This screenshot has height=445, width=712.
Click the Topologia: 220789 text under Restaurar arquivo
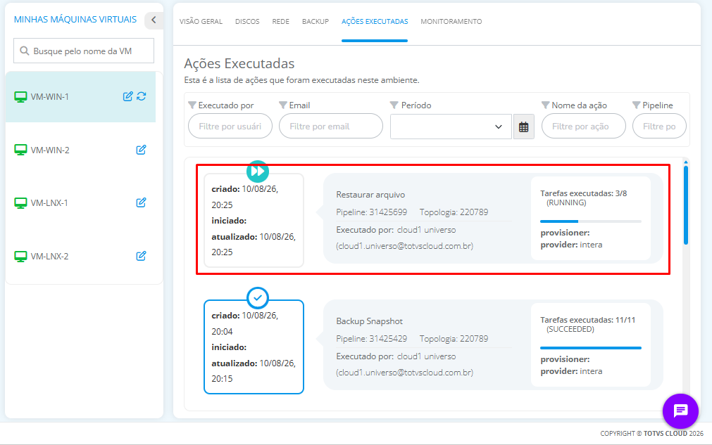pyautogui.click(x=454, y=212)
